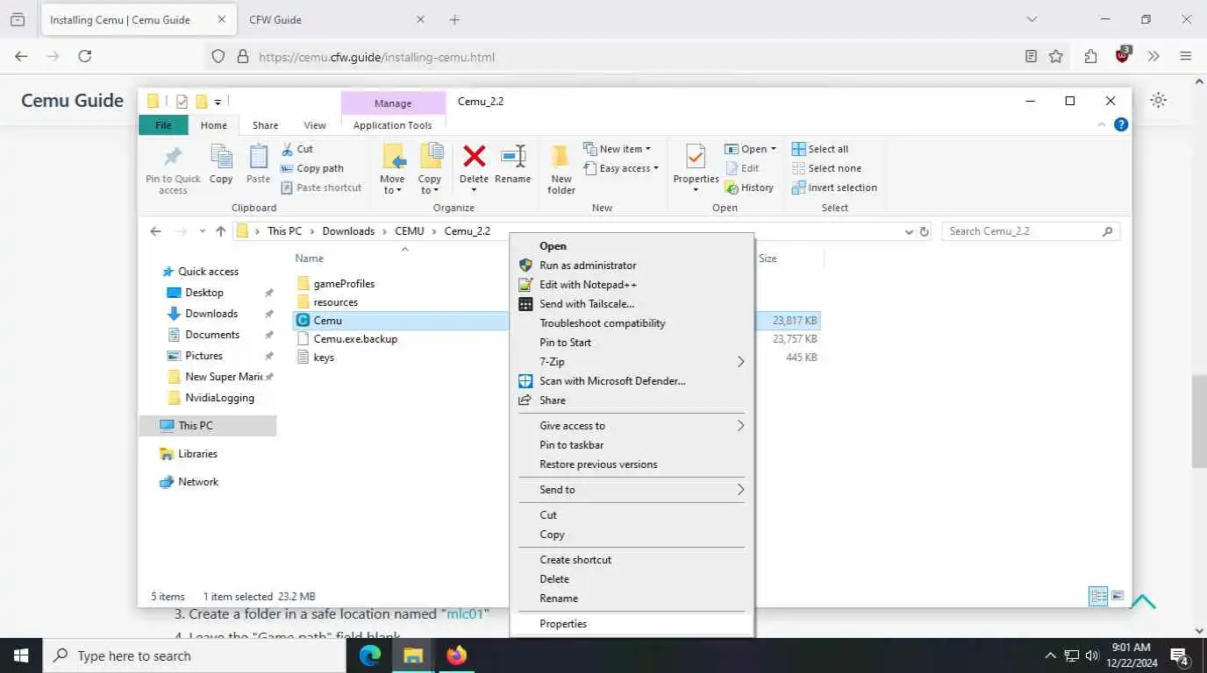Click the Search Cemu_2.2 field
Image resolution: width=1207 pixels, height=673 pixels.
point(1031,231)
